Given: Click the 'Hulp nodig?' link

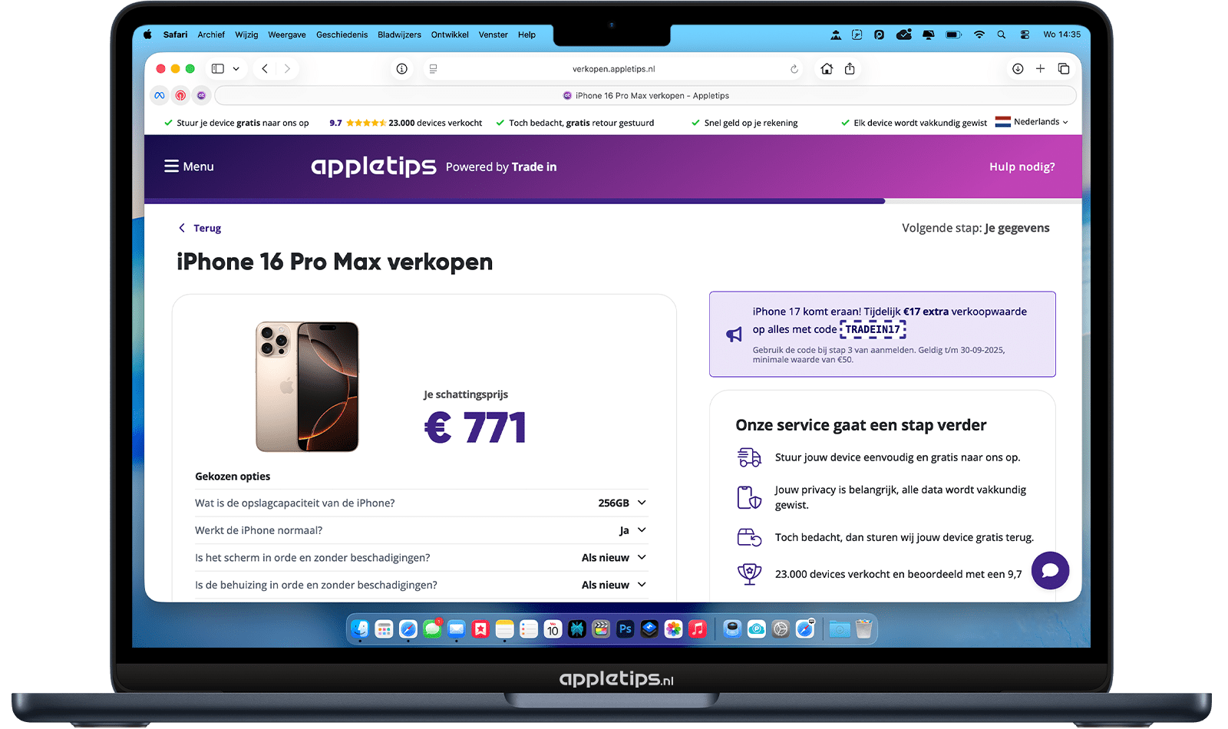Looking at the screenshot, I should point(1022,167).
